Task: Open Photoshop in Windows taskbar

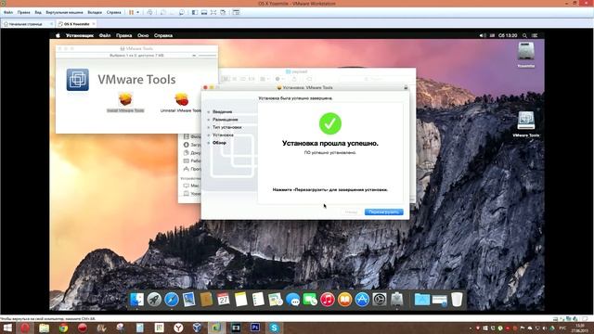Action: point(255,328)
